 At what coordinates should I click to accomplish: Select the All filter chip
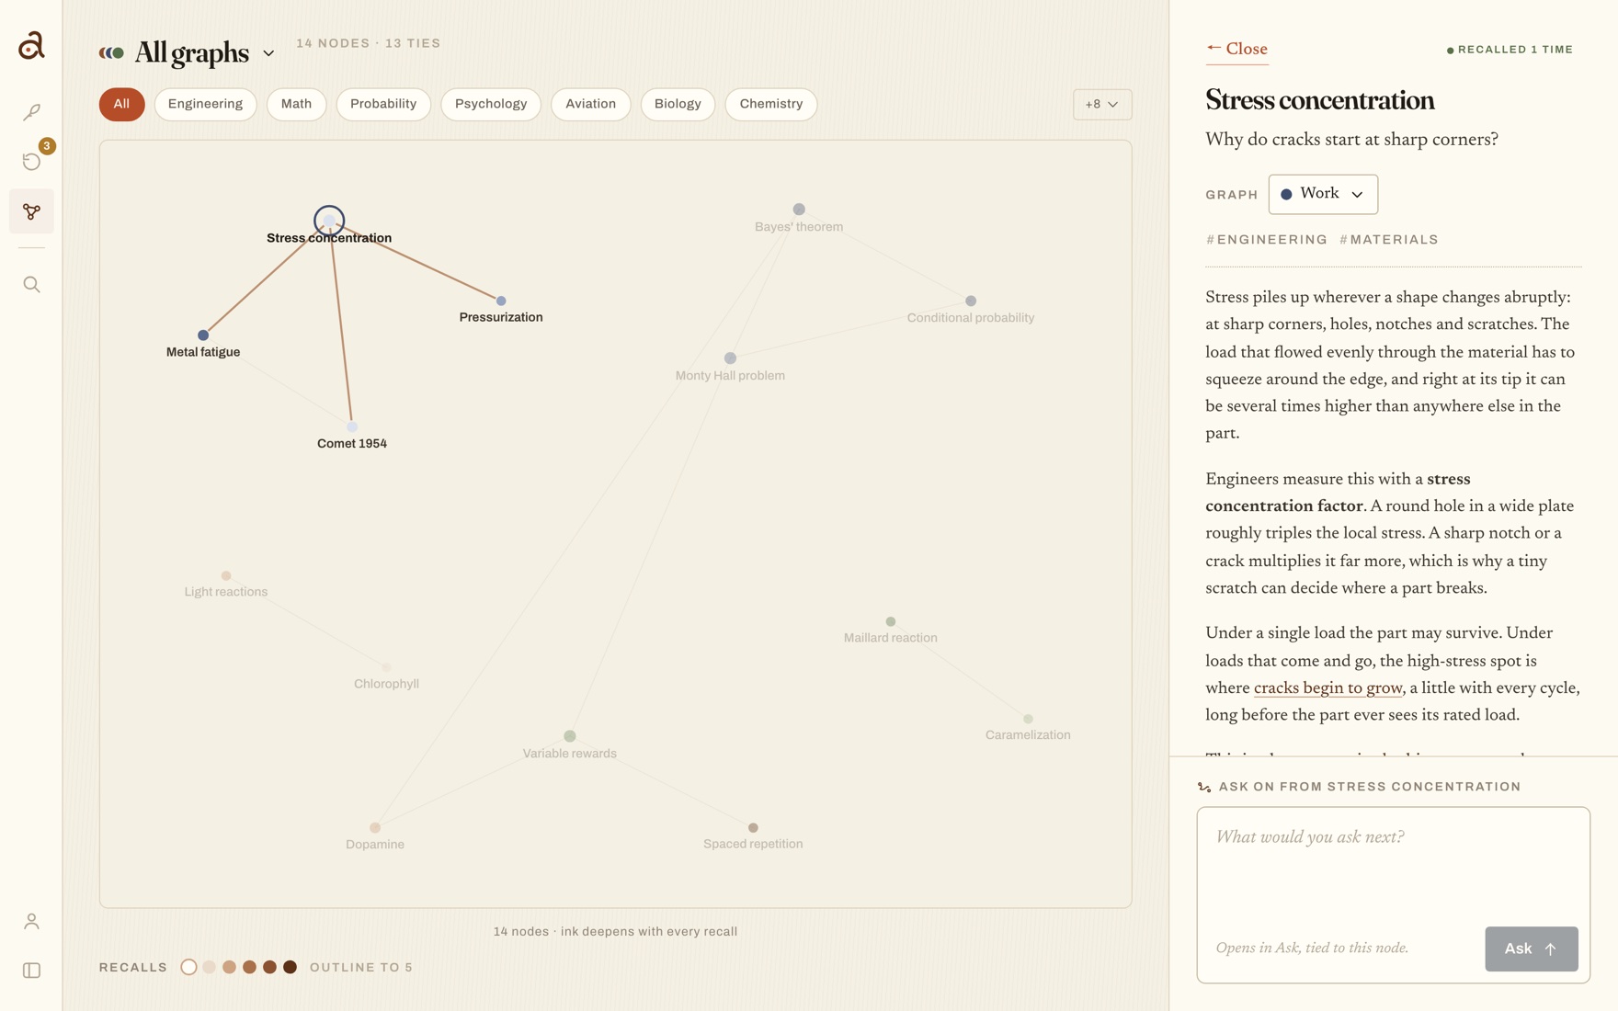[121, 104]
